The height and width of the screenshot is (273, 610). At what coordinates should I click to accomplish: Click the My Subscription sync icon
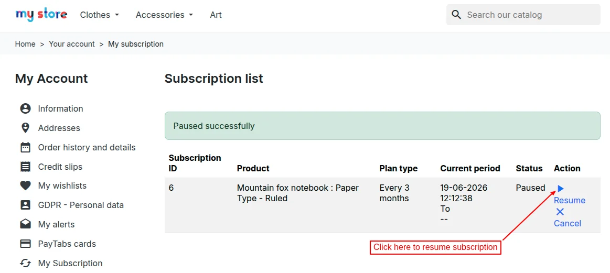click(x=25, y=263)
